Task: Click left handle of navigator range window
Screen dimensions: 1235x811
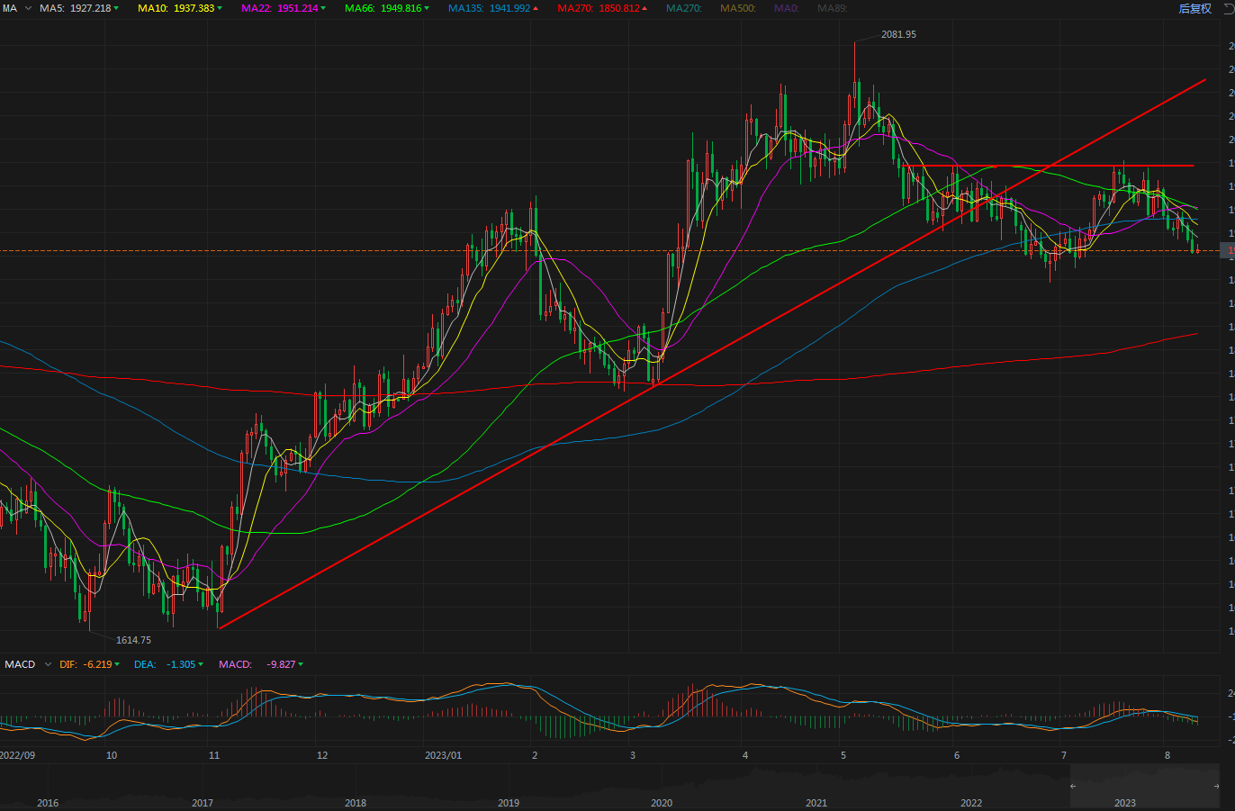Action: click(1072, 786)
